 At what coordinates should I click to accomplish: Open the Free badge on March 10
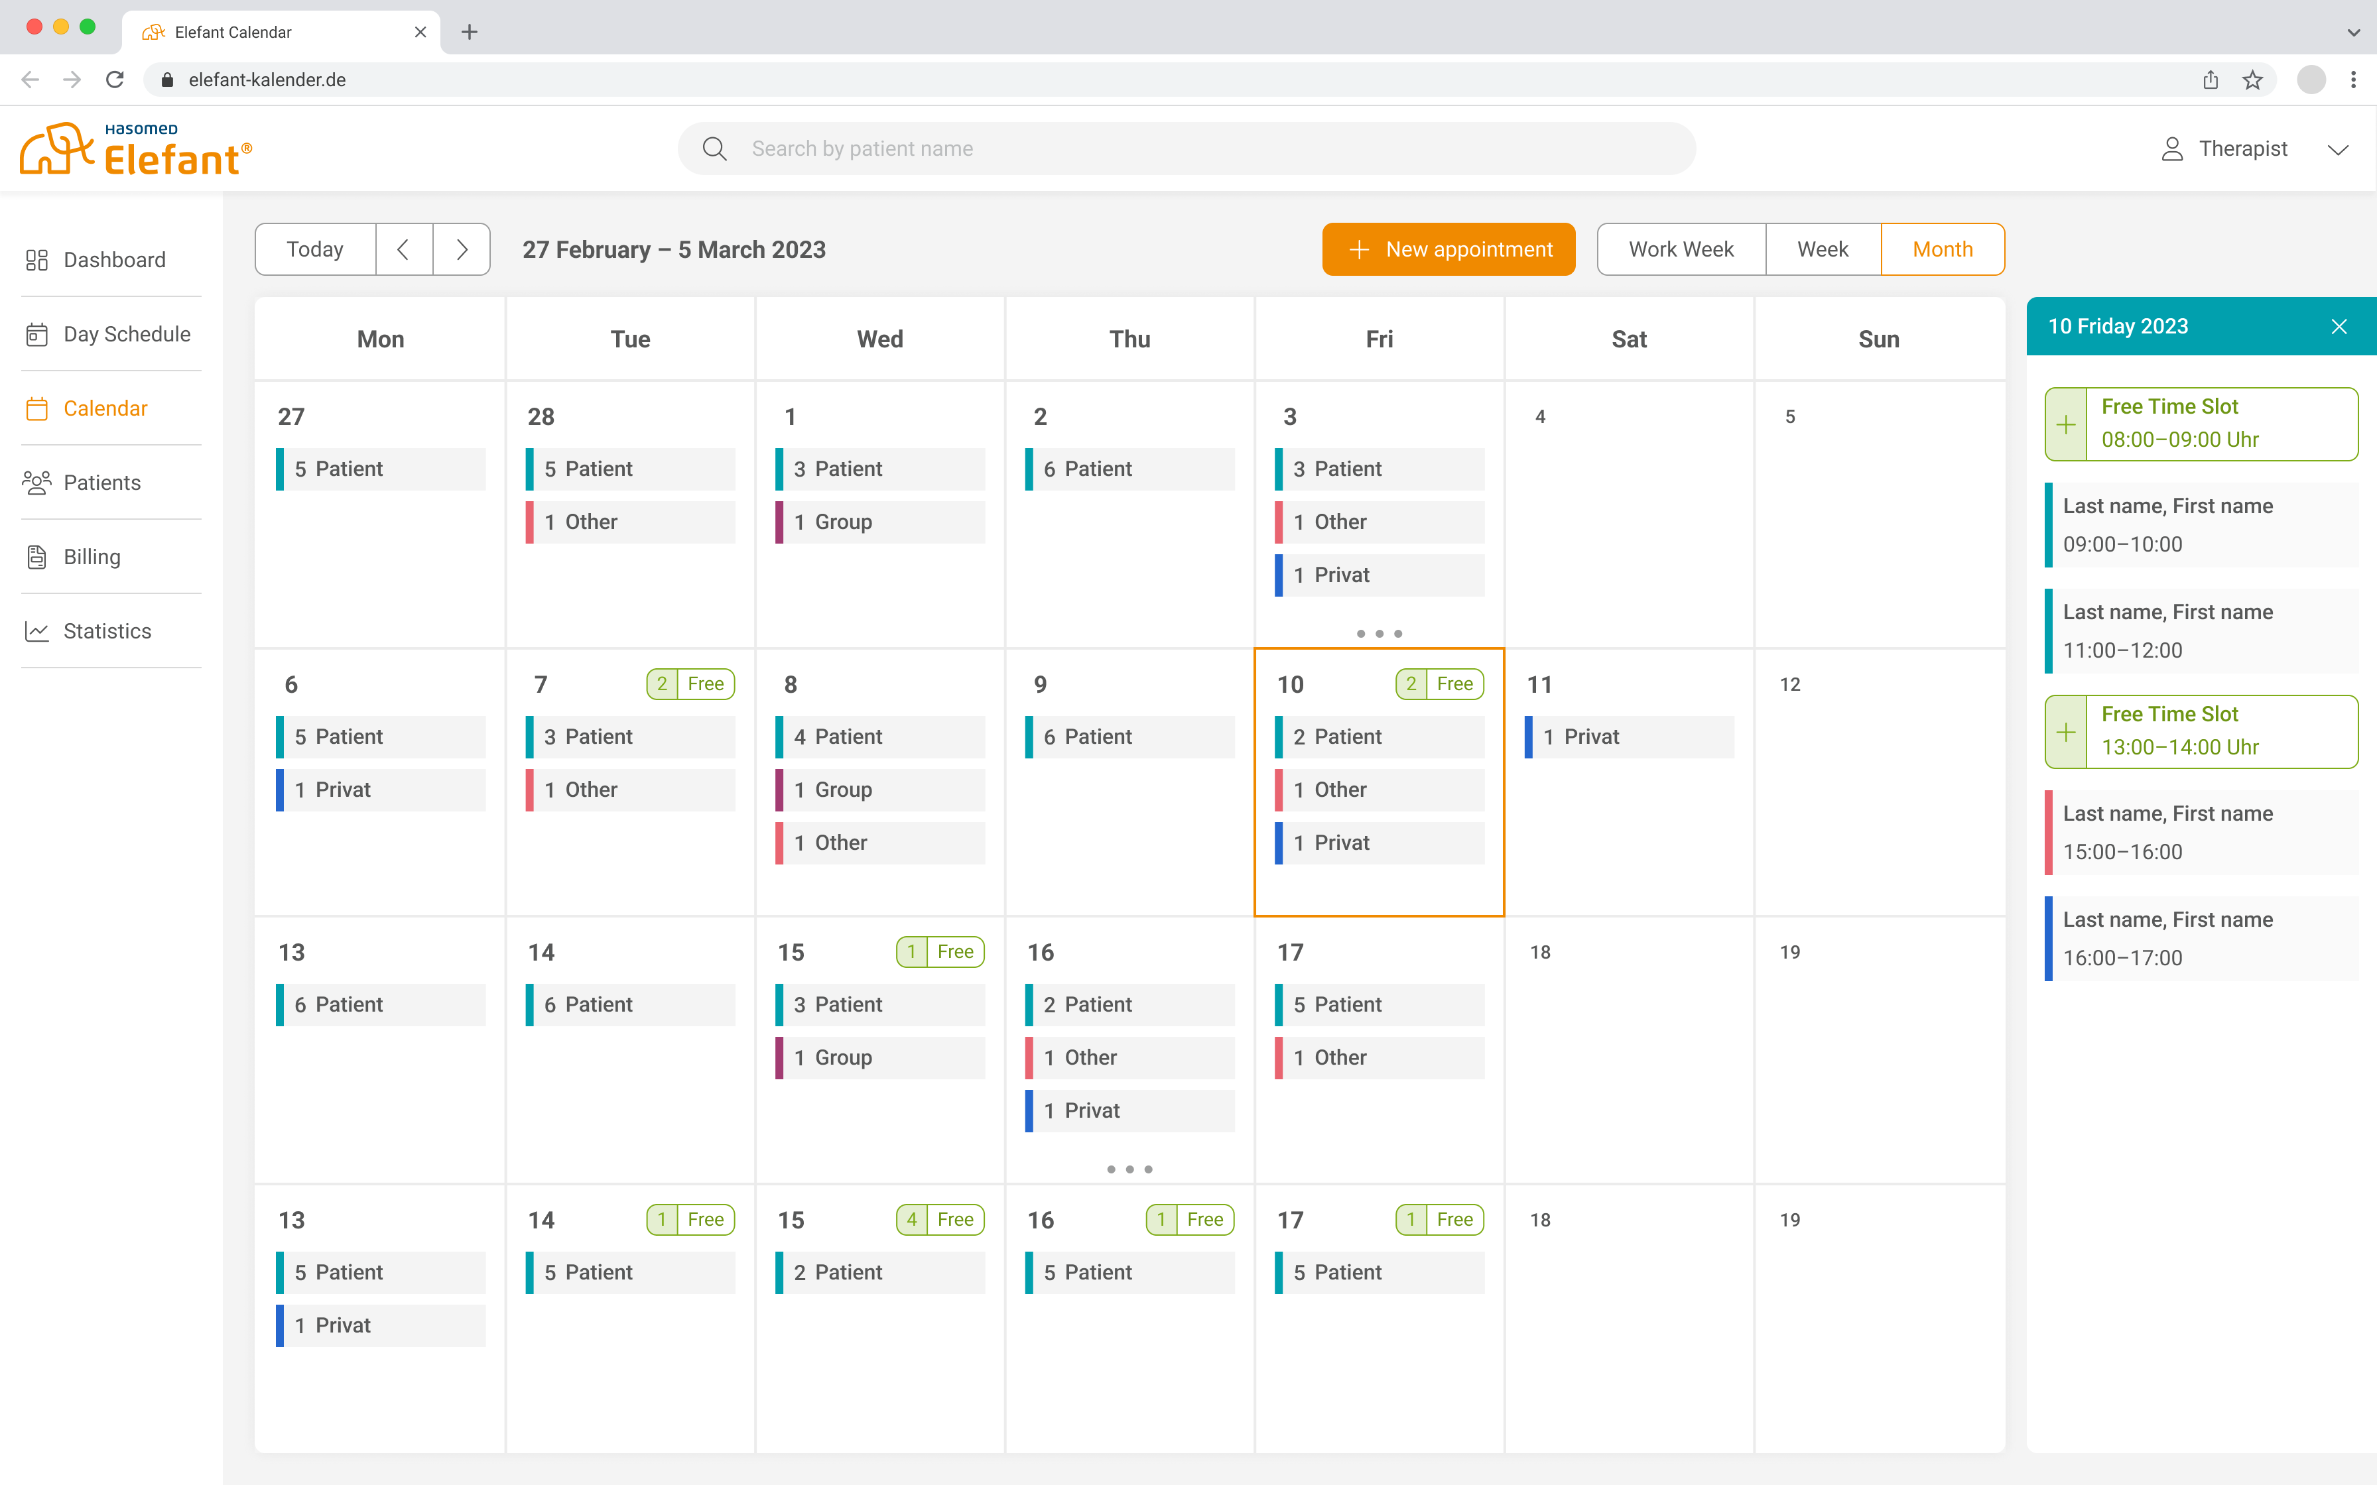point(1439,683)
